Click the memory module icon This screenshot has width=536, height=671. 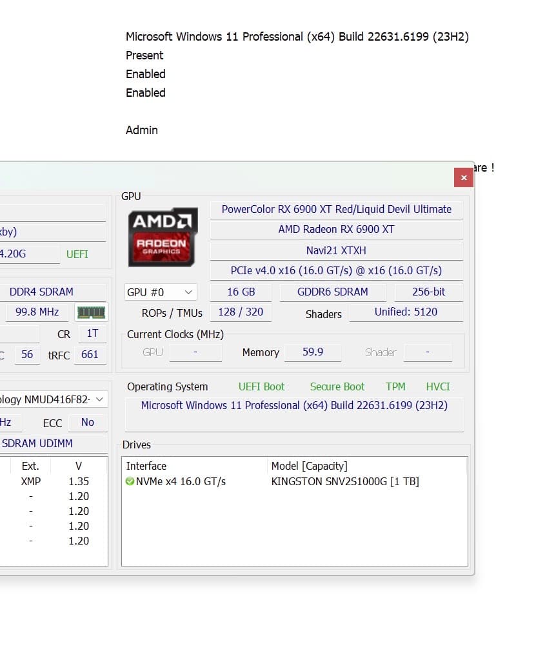coord(91,312)
